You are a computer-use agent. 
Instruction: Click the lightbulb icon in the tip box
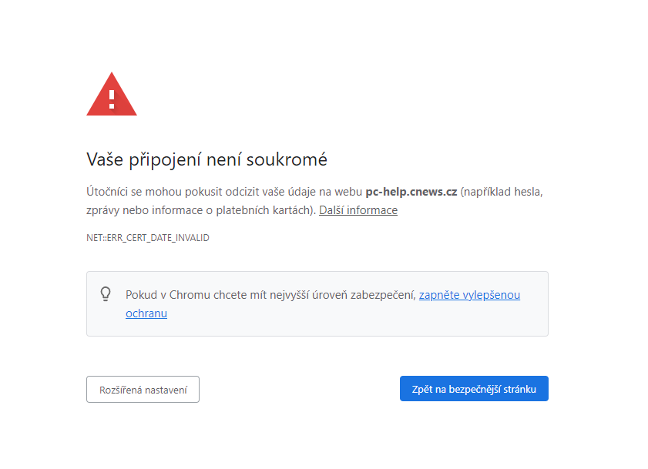click(x=106, y=293)
